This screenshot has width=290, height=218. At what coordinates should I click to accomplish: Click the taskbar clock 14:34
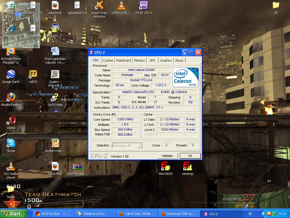[282, 214]
